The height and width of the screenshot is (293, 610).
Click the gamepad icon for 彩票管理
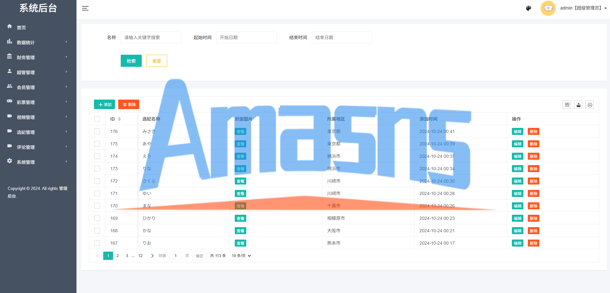[10, 101]
